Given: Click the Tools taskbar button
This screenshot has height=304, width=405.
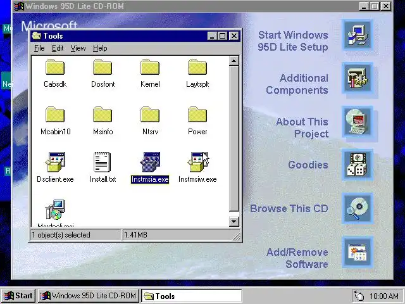Looking at the screenshot, I should click(x=191, y=296).
